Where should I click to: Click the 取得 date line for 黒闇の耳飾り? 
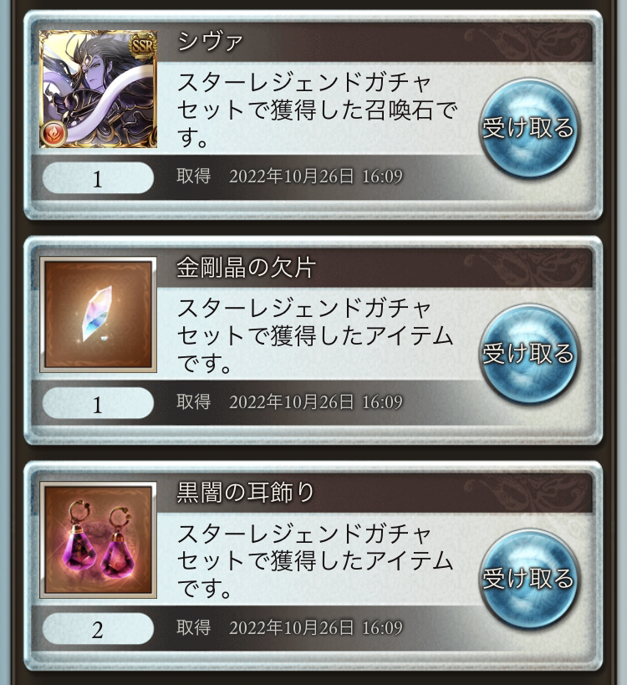pos(289,627)
